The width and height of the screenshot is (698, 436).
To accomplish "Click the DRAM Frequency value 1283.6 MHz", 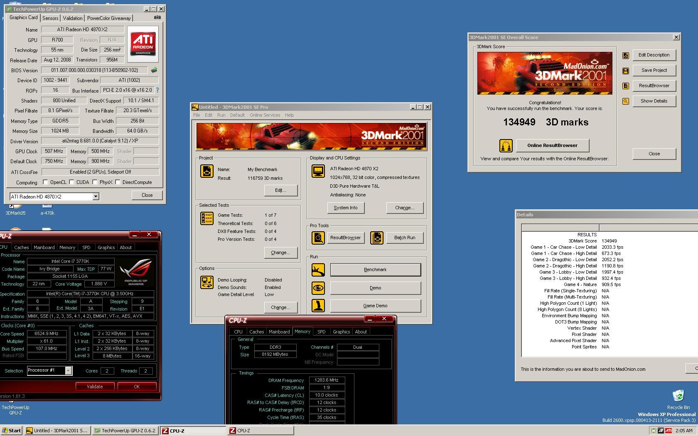I will click(x=327, y=380).
